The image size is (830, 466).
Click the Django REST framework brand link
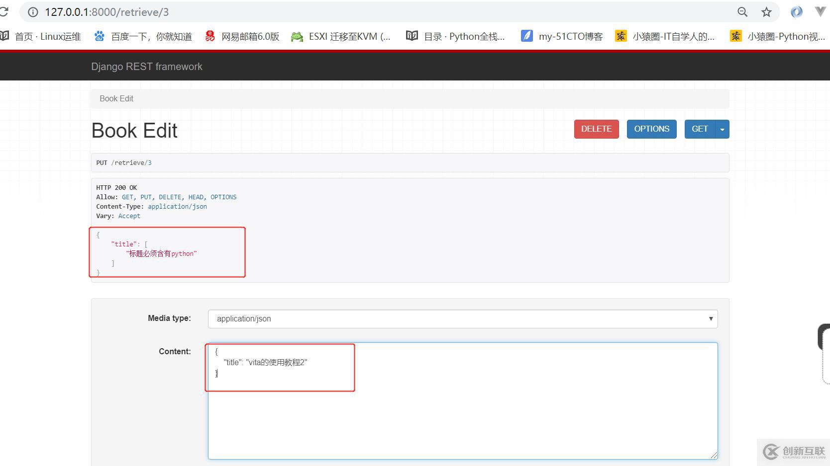point(147,67)
